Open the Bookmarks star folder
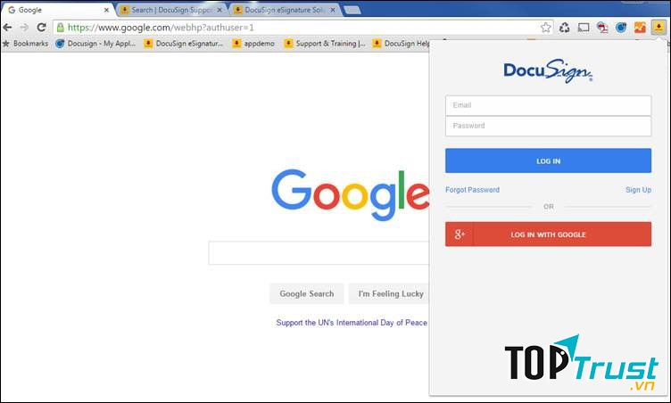Screen dimensions: 671x403 [x=25, y=43]
